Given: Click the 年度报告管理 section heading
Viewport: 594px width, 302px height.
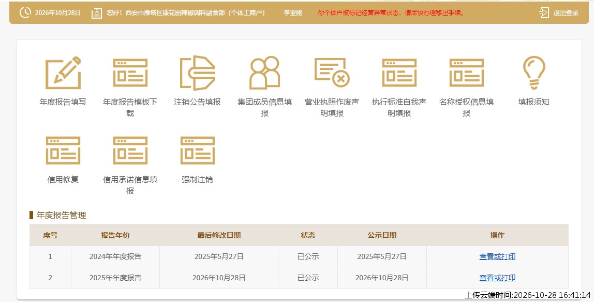Looking at the screenshot, I should pos(62,215).
